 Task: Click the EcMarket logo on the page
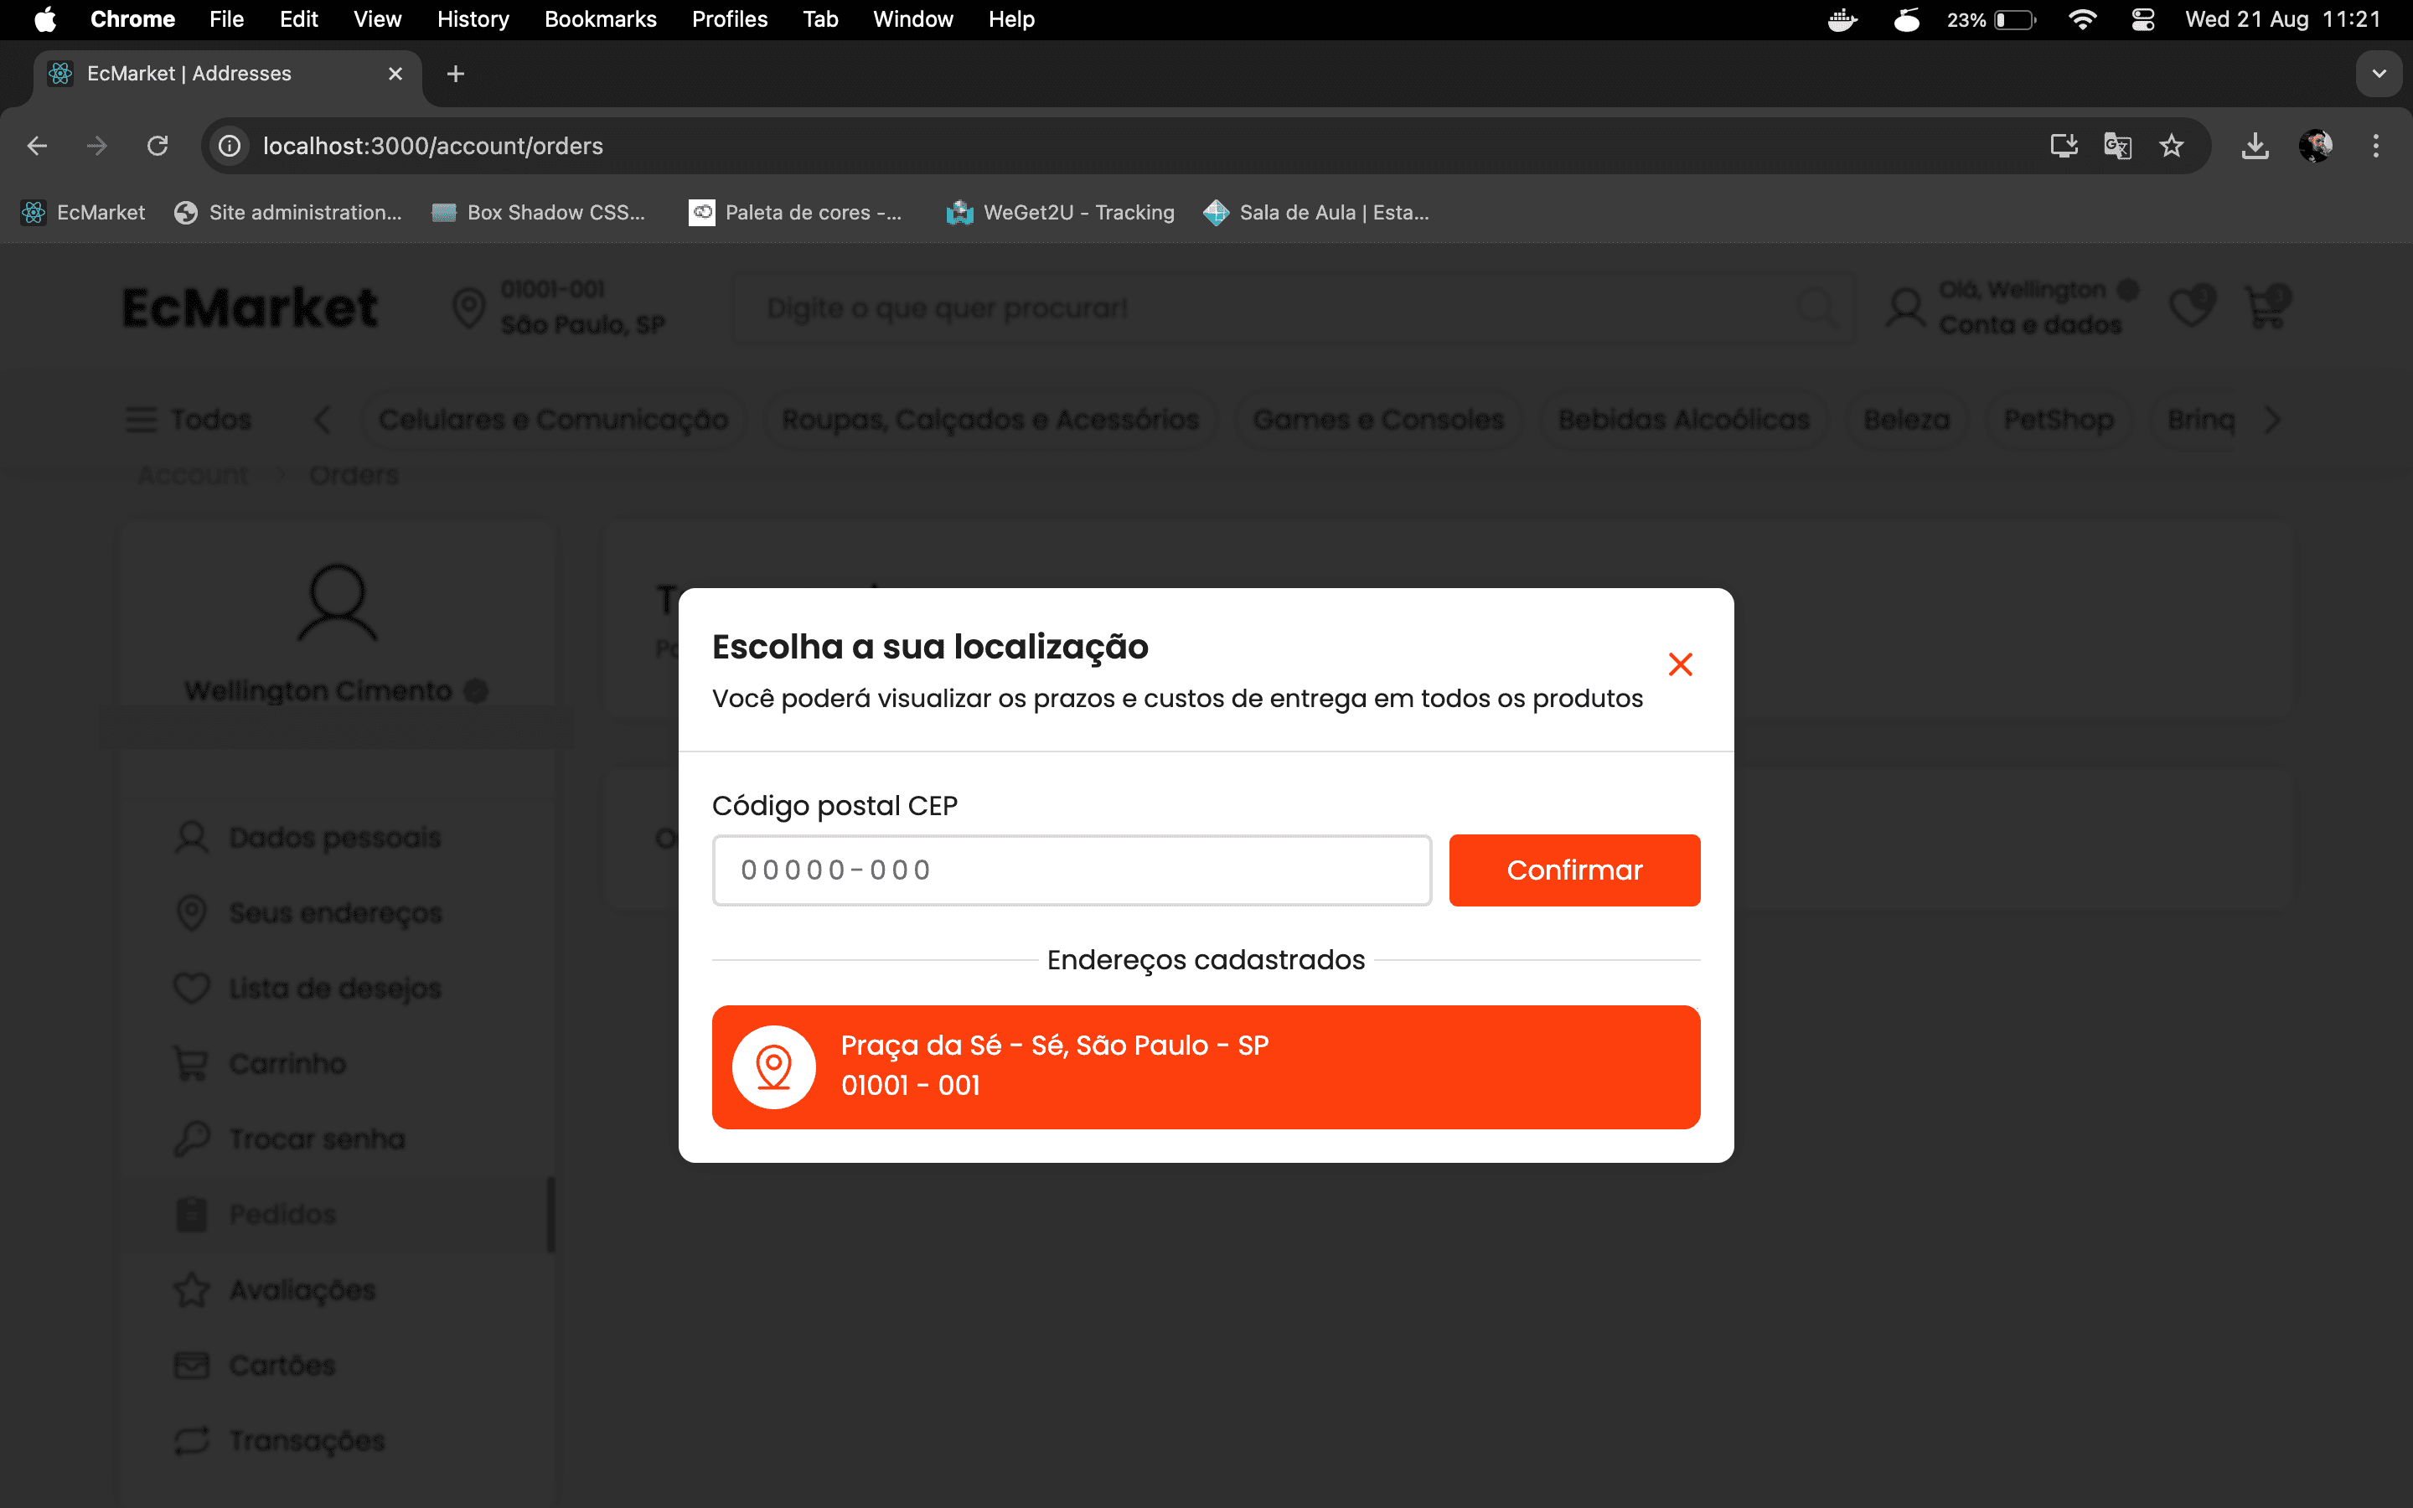(x=250, y=307)
